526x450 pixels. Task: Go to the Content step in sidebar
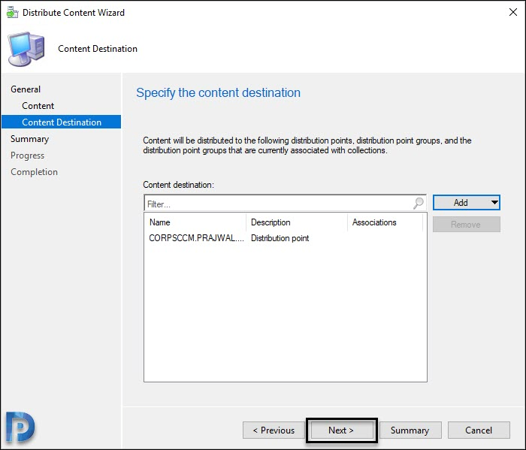[38, 106]
